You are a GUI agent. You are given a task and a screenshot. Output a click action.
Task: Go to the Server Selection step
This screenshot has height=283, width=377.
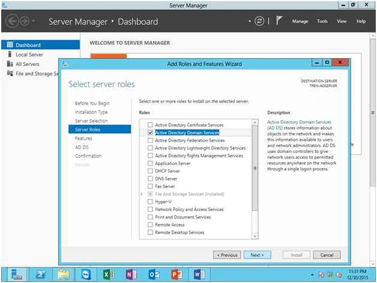pos(91,121)
